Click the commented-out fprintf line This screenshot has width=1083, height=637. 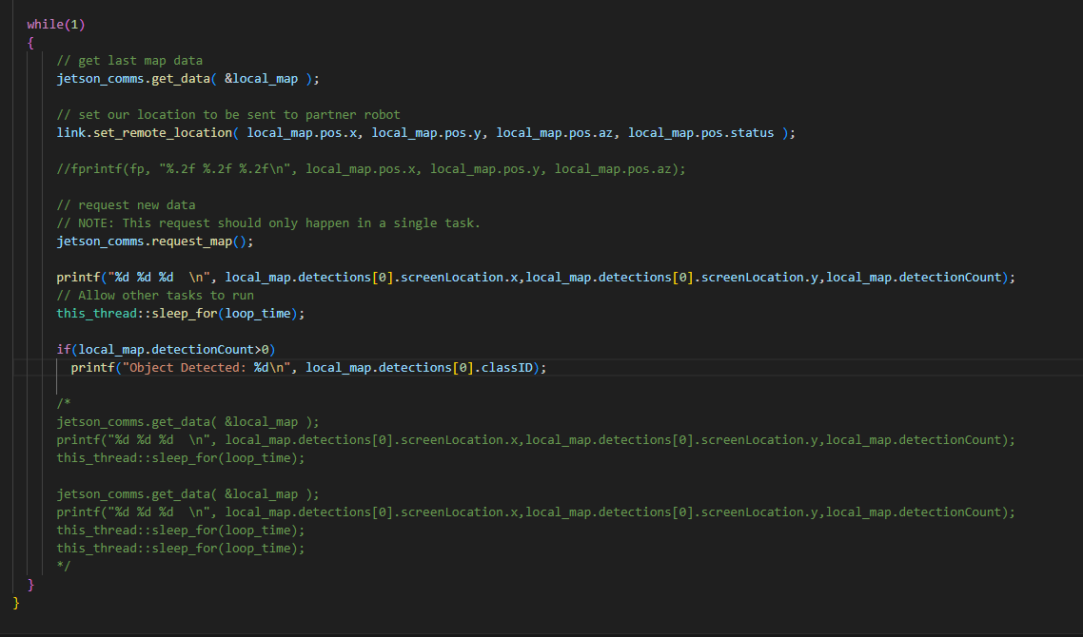pos(371,168)
